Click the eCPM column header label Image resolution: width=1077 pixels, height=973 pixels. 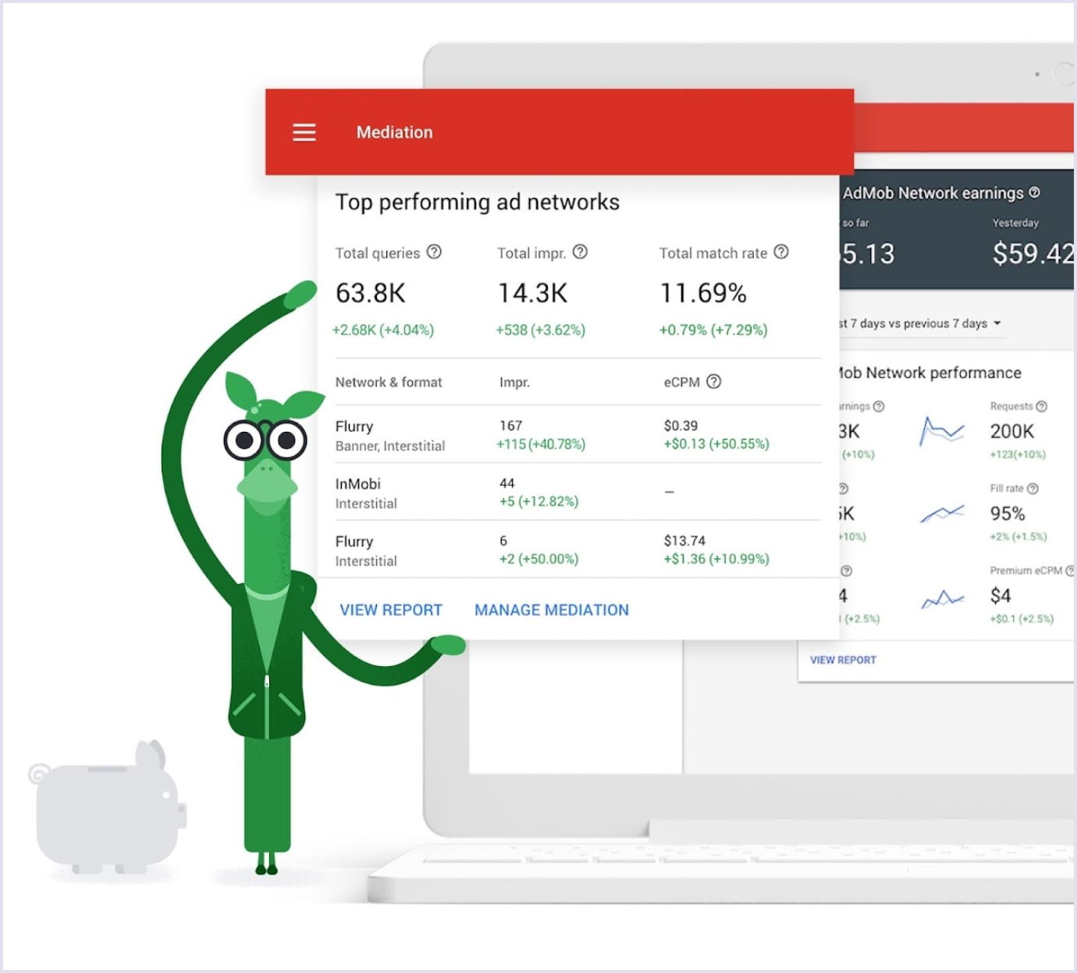click(681, 382)
